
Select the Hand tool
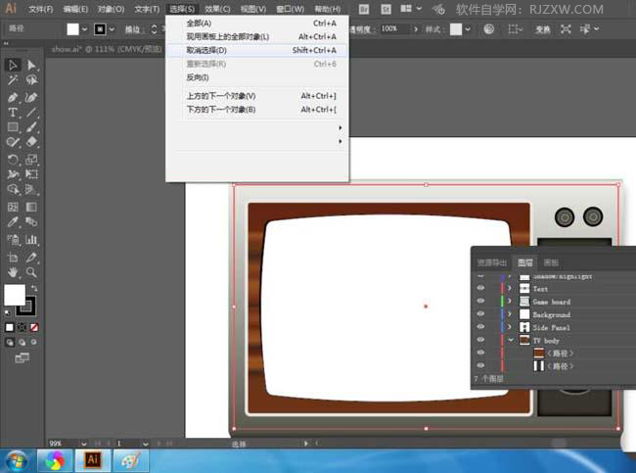point(13,271)
